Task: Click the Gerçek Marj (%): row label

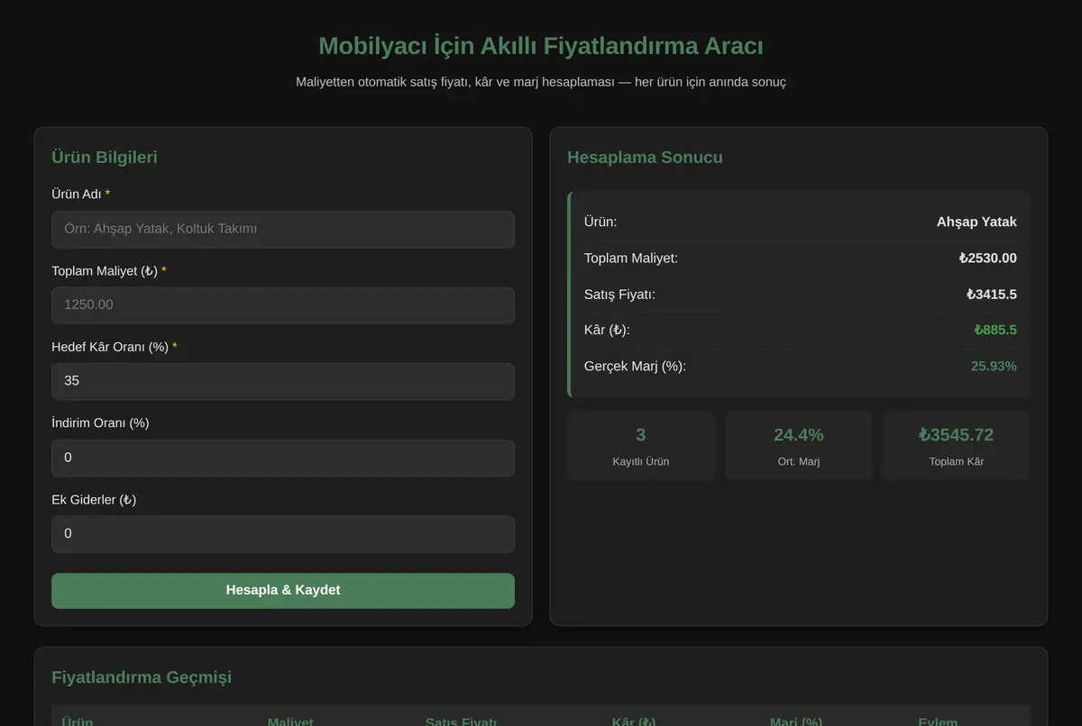Action: (635, 367)
